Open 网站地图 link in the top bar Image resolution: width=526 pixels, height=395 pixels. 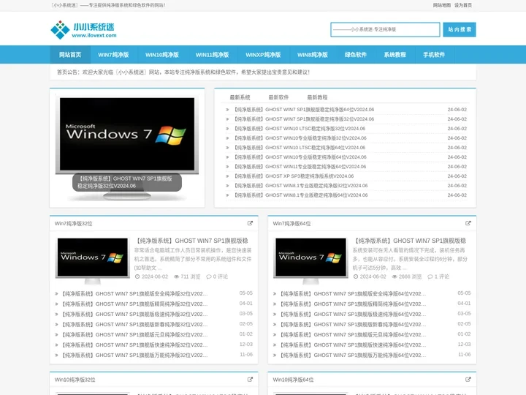pos(441,5)
